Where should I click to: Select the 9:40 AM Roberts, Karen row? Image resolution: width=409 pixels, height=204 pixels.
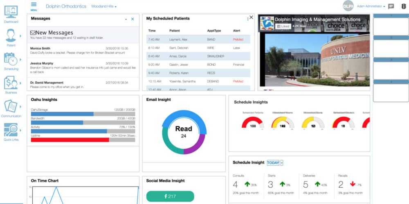tap(198, 73)
